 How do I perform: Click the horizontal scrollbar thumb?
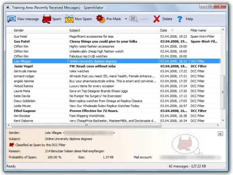(87, 125)
